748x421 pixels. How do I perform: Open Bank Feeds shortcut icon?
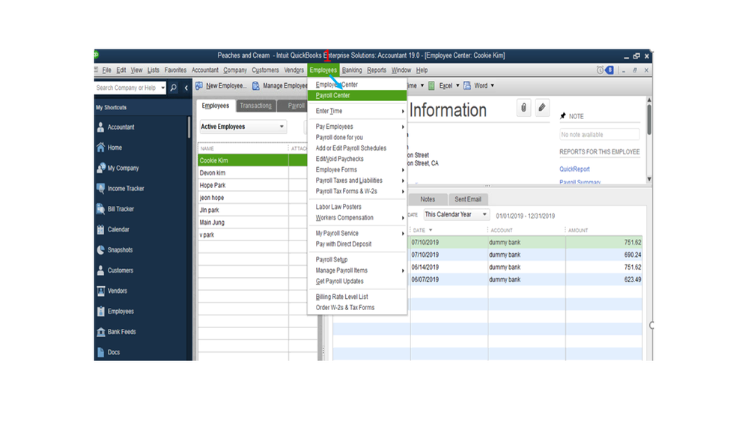[100, 332]
